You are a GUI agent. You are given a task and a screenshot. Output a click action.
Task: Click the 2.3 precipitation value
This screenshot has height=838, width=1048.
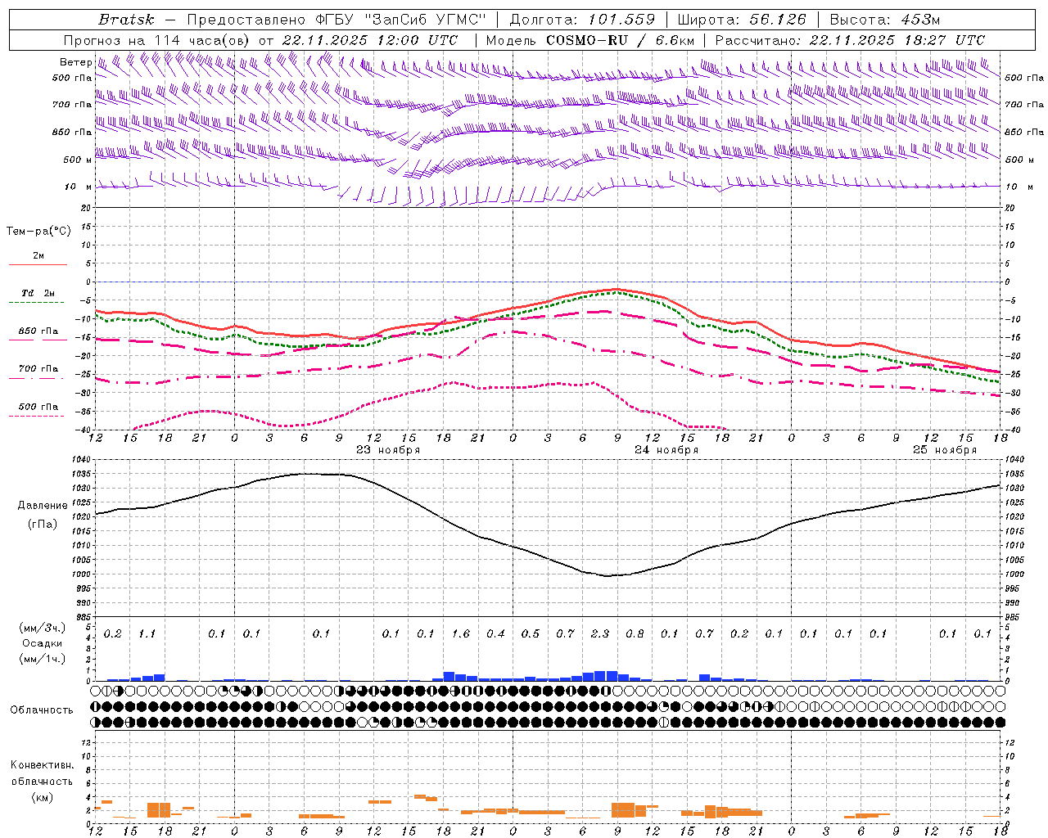[599, 633]
